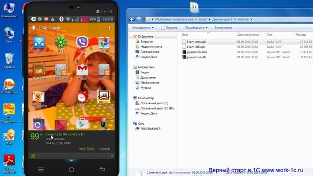Screen dimensions: 313x176
Task: Open the Корзина recycle bin icon
Action: (9, 61)
